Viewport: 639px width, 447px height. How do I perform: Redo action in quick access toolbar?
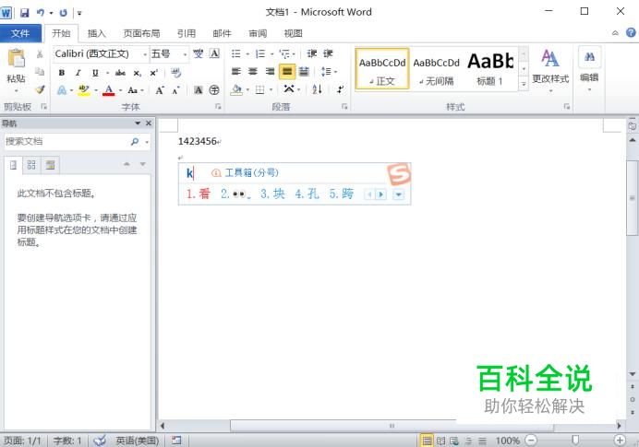point(63,13)
